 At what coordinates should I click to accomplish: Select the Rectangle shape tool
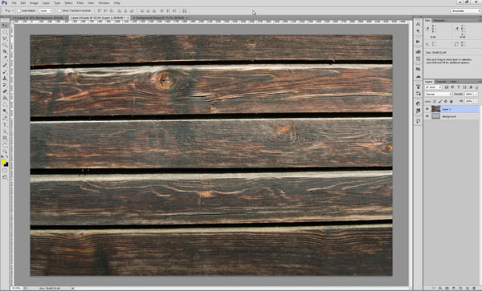(x=5, y=138)
